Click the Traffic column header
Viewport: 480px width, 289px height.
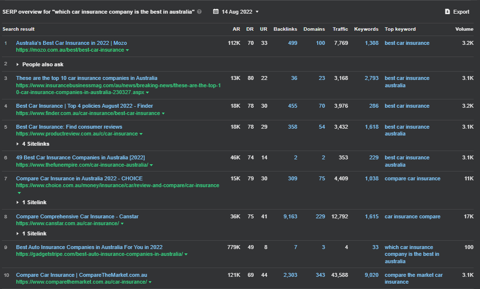(340, 29)
